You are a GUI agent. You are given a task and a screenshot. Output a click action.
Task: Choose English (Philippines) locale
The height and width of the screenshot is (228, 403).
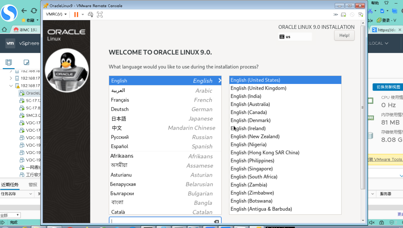tap(285, 161)
